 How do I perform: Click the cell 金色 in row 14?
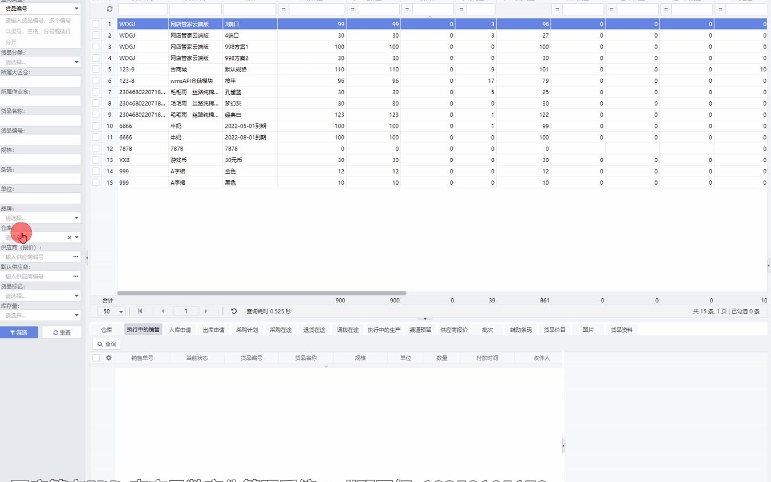pyautogui.click(x=250, y=171)
